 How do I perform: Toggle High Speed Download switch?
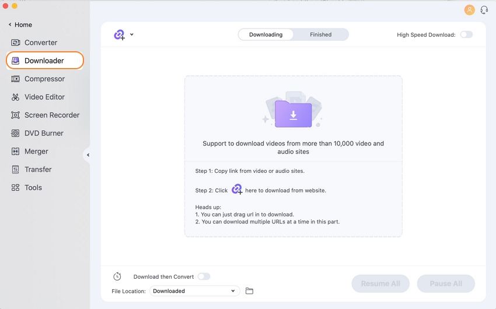point(466,34)
